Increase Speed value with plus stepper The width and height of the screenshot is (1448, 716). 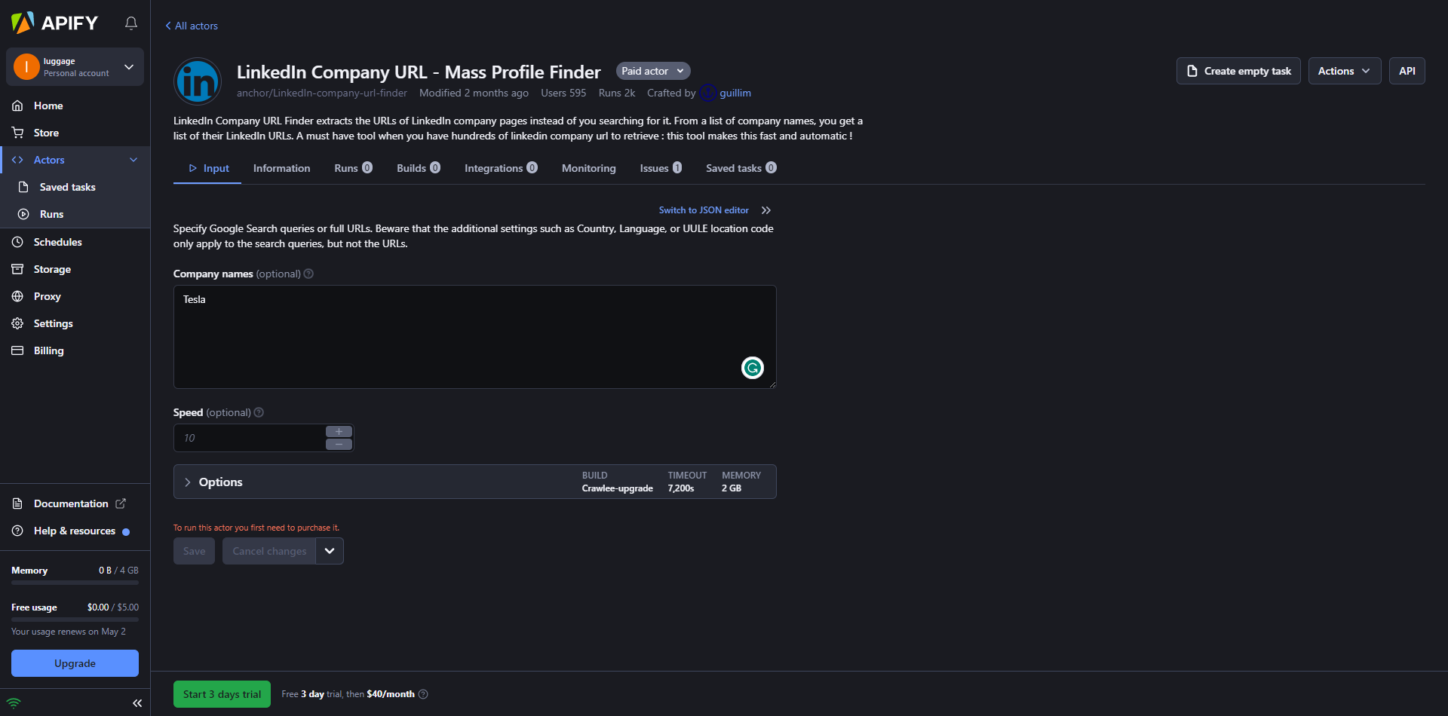point(339,432)
